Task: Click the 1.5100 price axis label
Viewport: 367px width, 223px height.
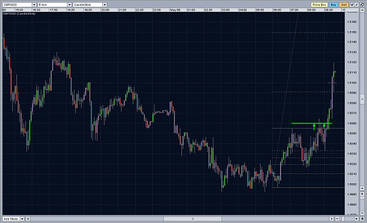Action: [352, 83]
